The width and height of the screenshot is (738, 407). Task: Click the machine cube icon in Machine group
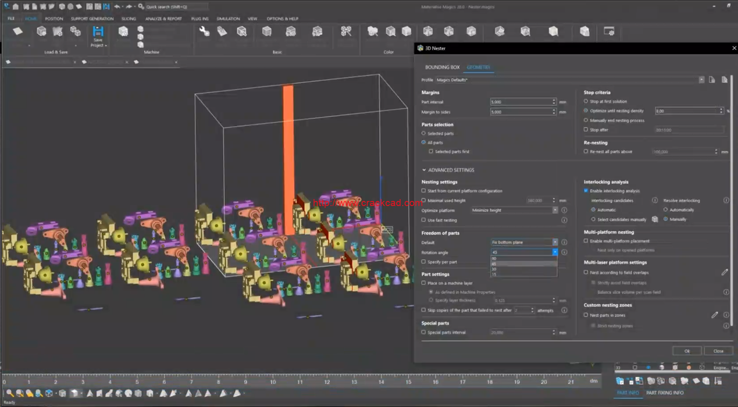pos(123,31)
